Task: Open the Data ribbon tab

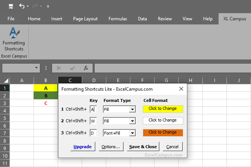Action: coord(142,19)
